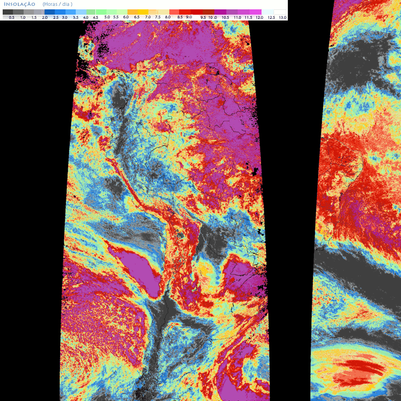The image size is (401, 401).
Task: Select the yellow swatch above 7.0
Action: pos(143,12)
